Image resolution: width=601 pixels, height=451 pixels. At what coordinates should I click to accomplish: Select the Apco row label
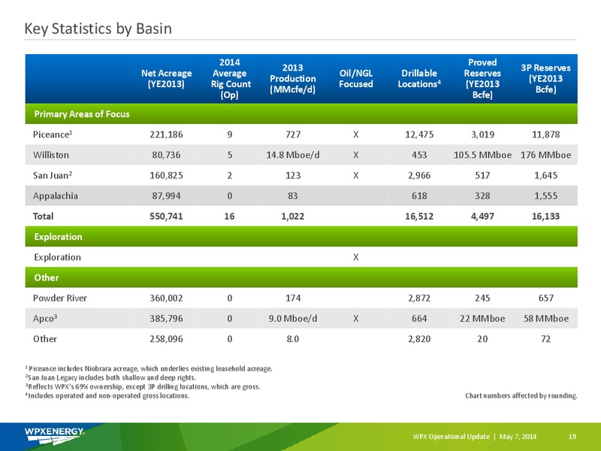(45, 319)
